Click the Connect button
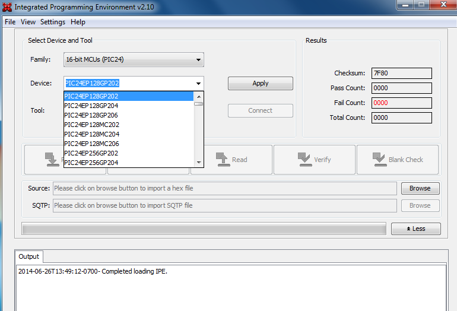 click(261, 111)
